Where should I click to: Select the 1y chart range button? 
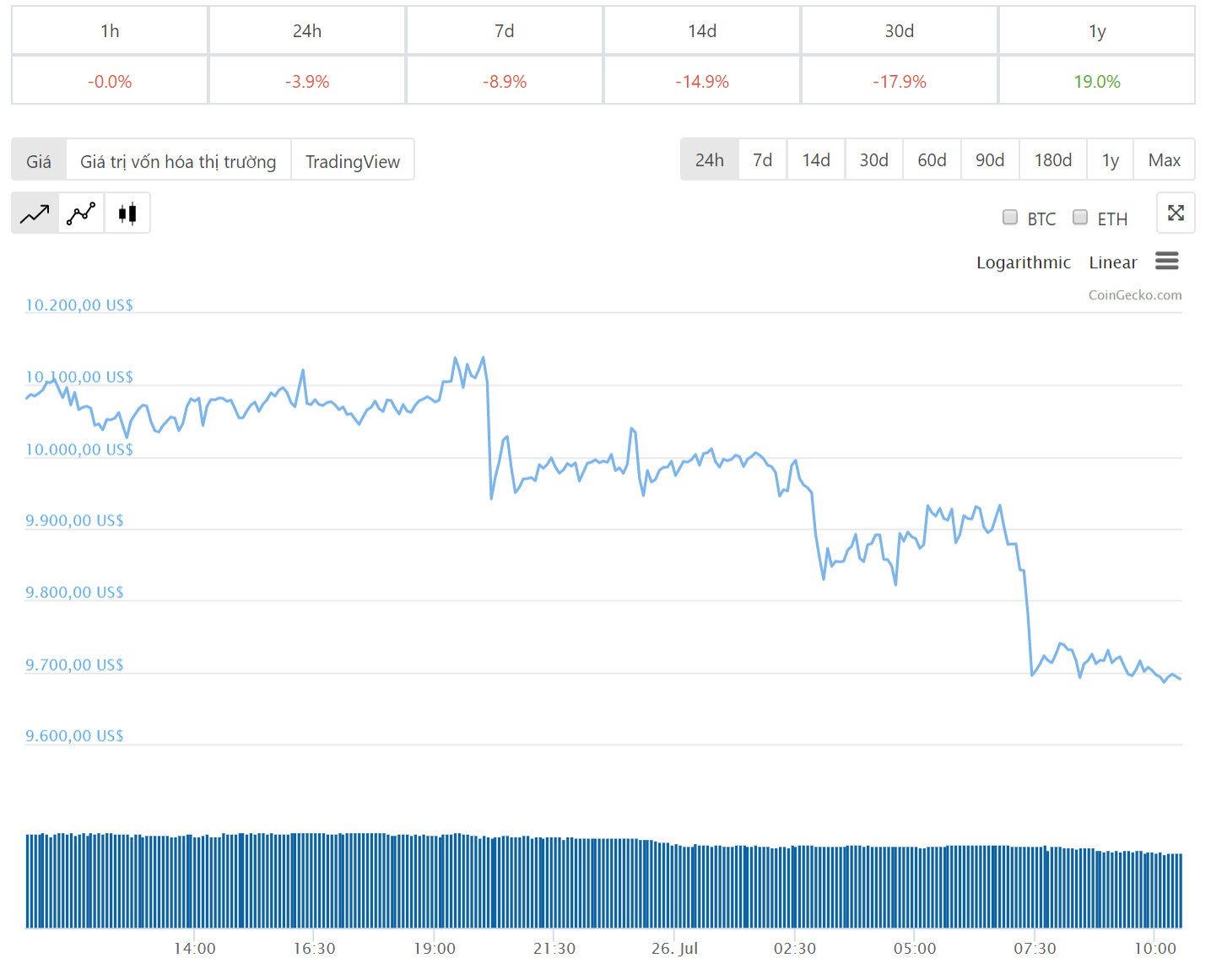[x=1111, y=159]
